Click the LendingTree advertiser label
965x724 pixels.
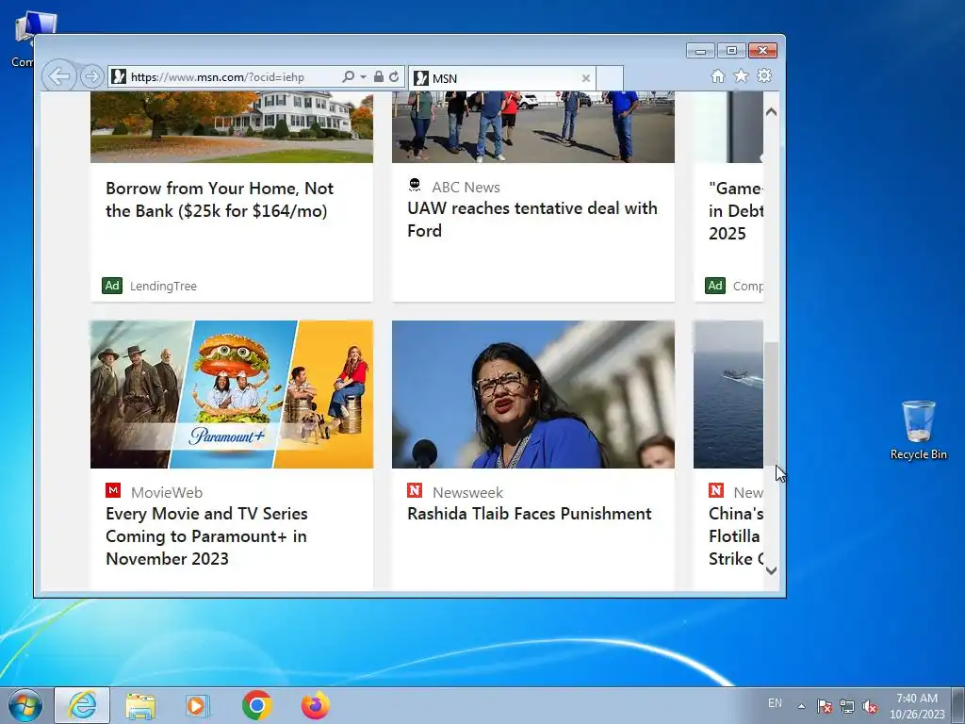pos(163,287)
